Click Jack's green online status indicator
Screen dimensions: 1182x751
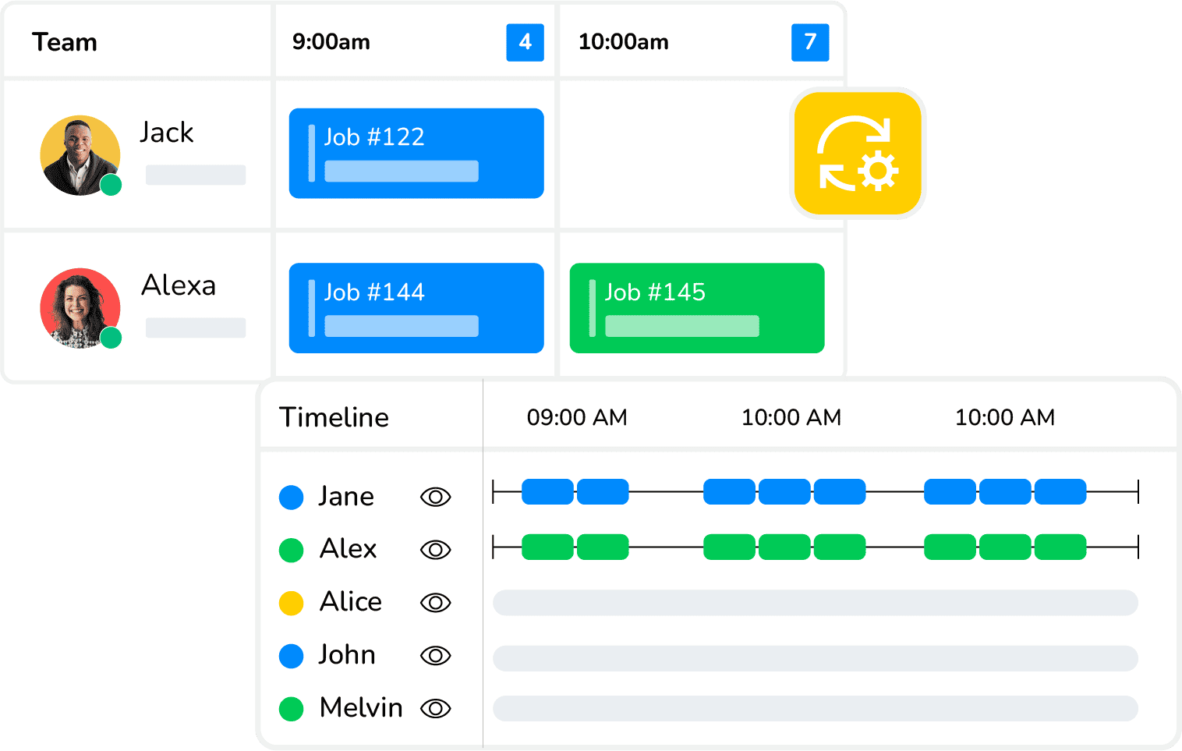click(109, 186)
